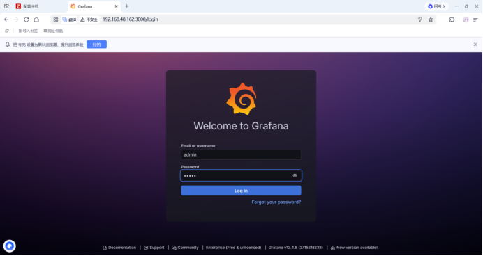Click the New version download icon

(x=333, y=248)
